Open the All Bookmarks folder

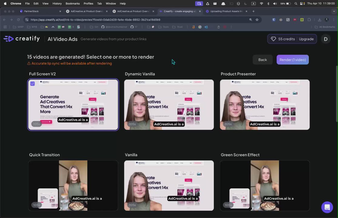tap(325, 27)
